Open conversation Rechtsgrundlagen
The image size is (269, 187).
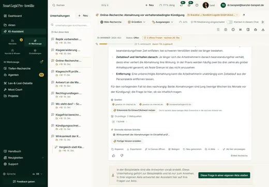pyautogui.click(x=70, y=95)
